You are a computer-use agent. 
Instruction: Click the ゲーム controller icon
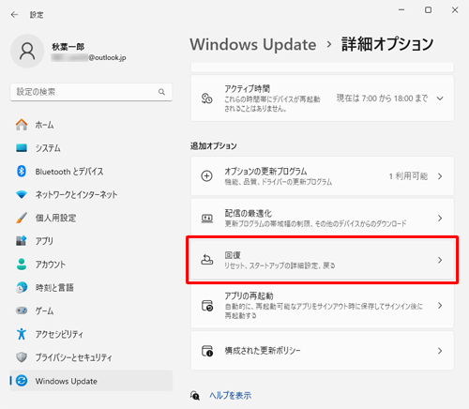click(x=22, y=311)
